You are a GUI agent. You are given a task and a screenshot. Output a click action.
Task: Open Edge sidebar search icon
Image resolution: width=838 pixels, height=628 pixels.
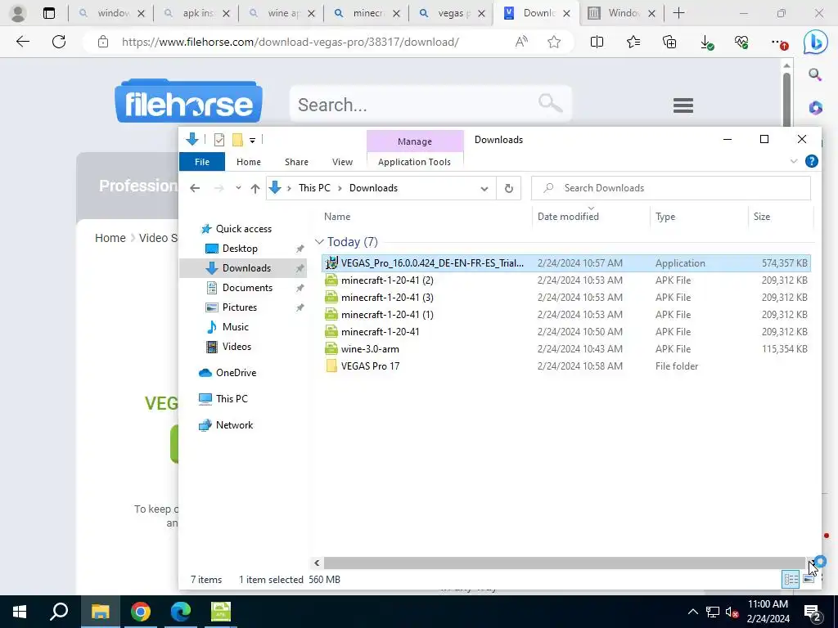(x=815, y=74)
